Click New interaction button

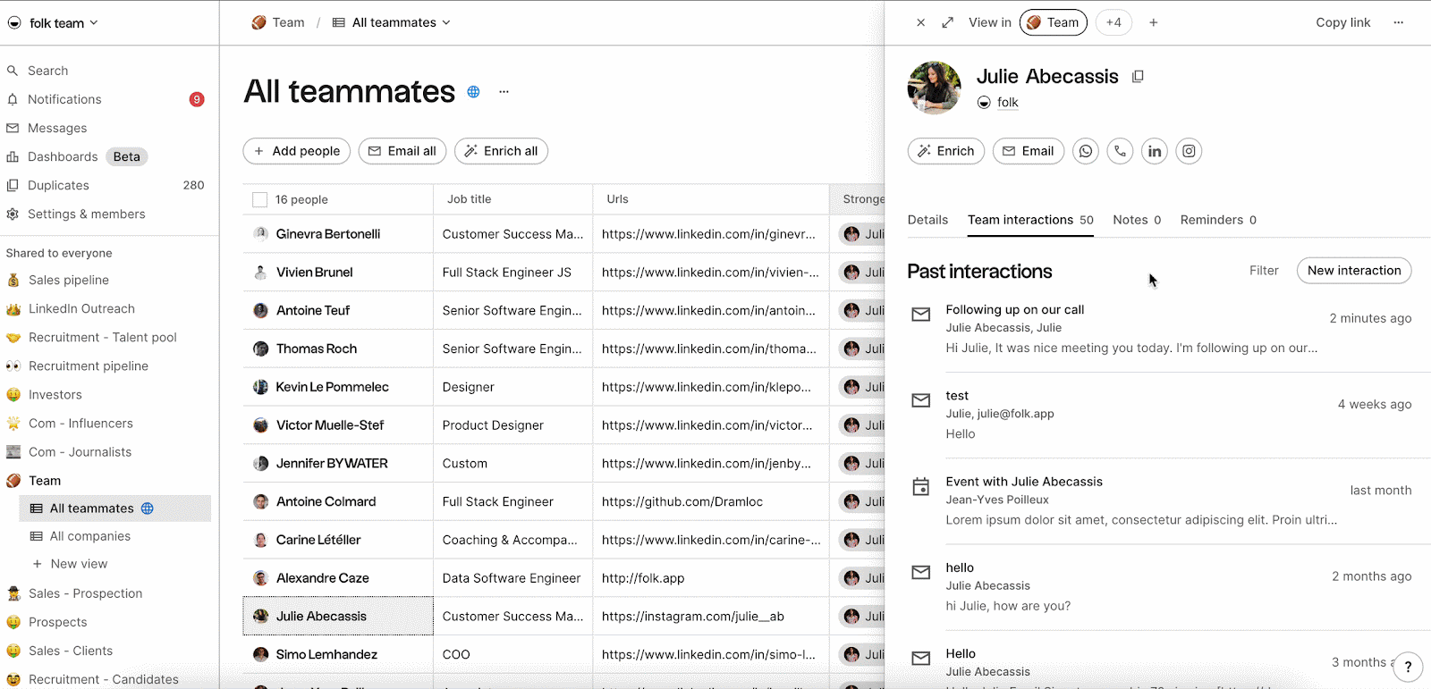coord(1354,271)
